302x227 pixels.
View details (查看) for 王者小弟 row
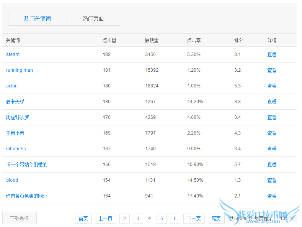tap(272, 133)
